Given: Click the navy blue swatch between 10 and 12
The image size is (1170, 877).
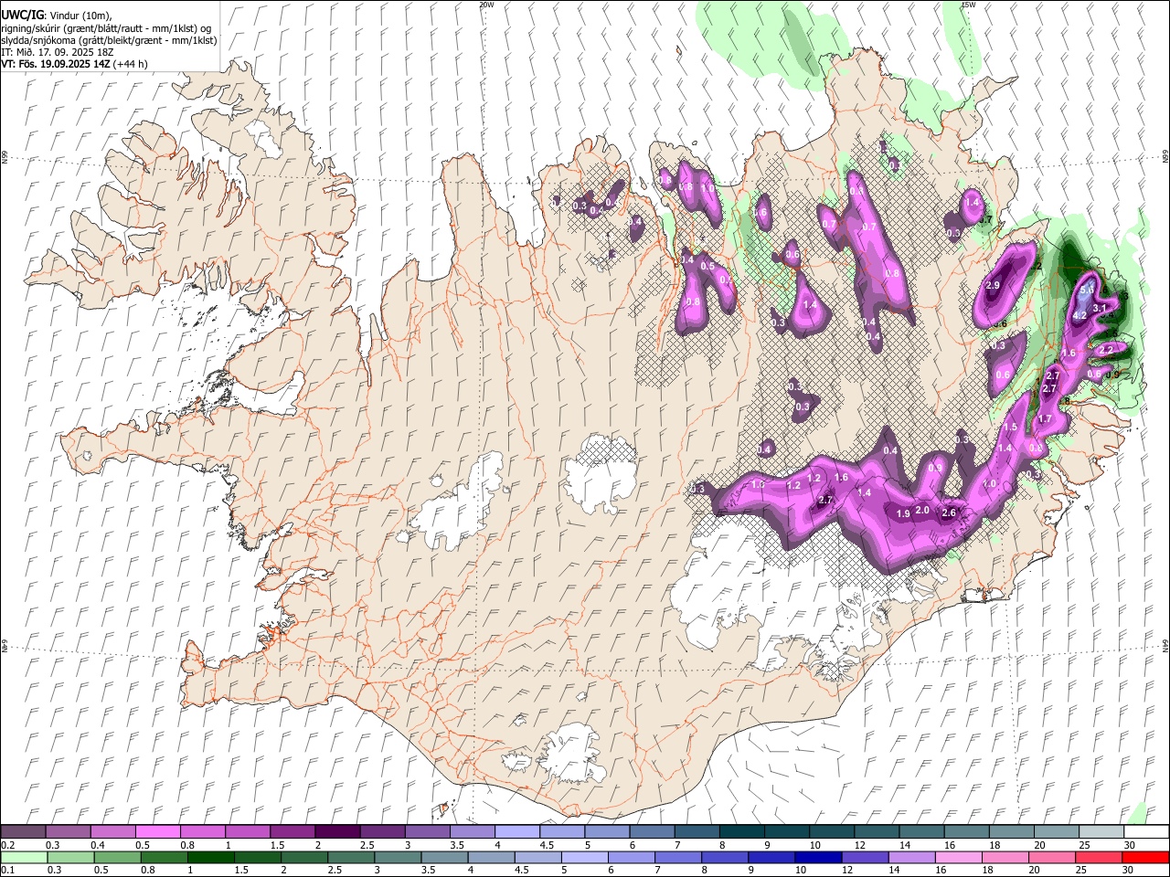Looking at the screenshot, I should 819,857.
